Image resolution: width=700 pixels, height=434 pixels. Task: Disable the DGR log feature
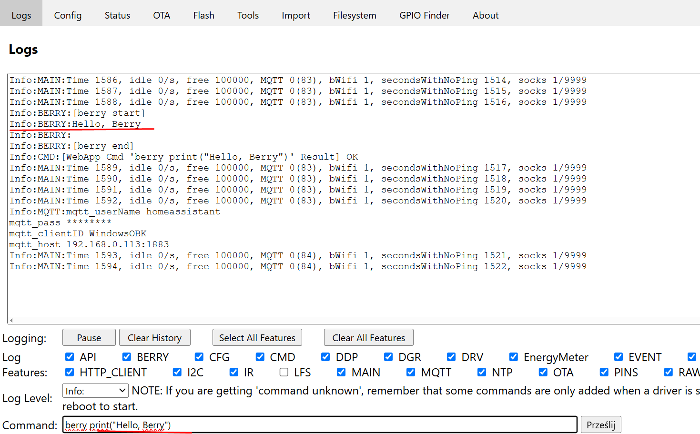388,357
